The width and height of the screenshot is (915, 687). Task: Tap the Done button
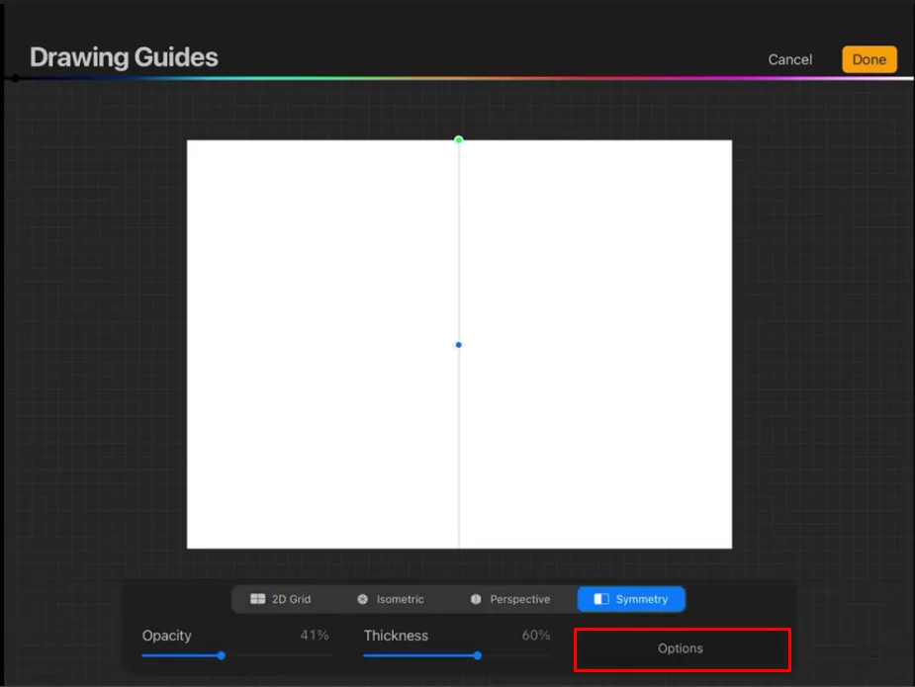(869, 59)
